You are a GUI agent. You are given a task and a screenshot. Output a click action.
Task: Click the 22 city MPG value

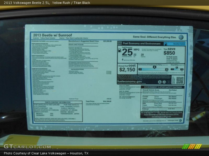point(135,55)
